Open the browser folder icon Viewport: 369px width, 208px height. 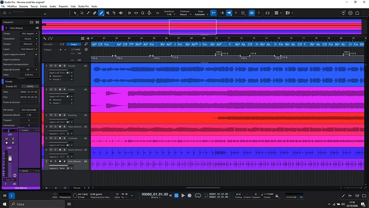[x=364, y=196]
